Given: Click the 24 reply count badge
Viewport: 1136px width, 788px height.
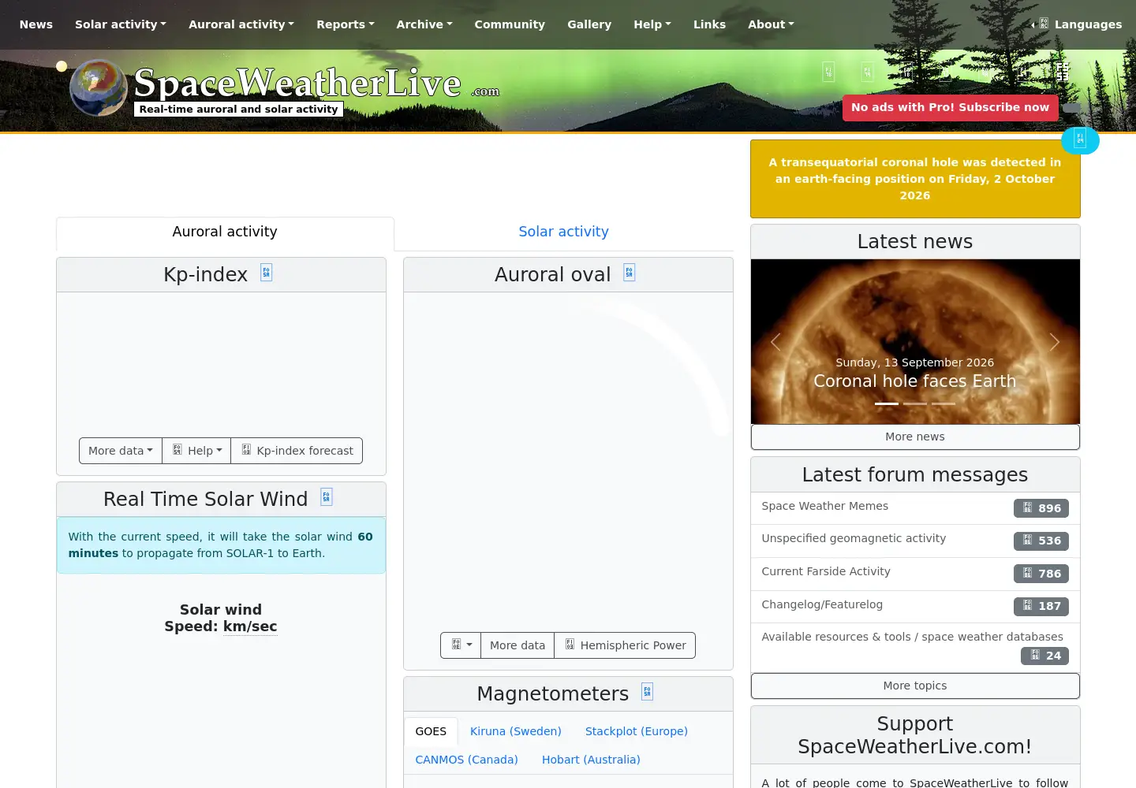Looking at the screenshot, I should [1044, 656].
